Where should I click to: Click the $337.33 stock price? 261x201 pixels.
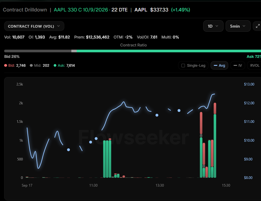click(x=159, y=10)
